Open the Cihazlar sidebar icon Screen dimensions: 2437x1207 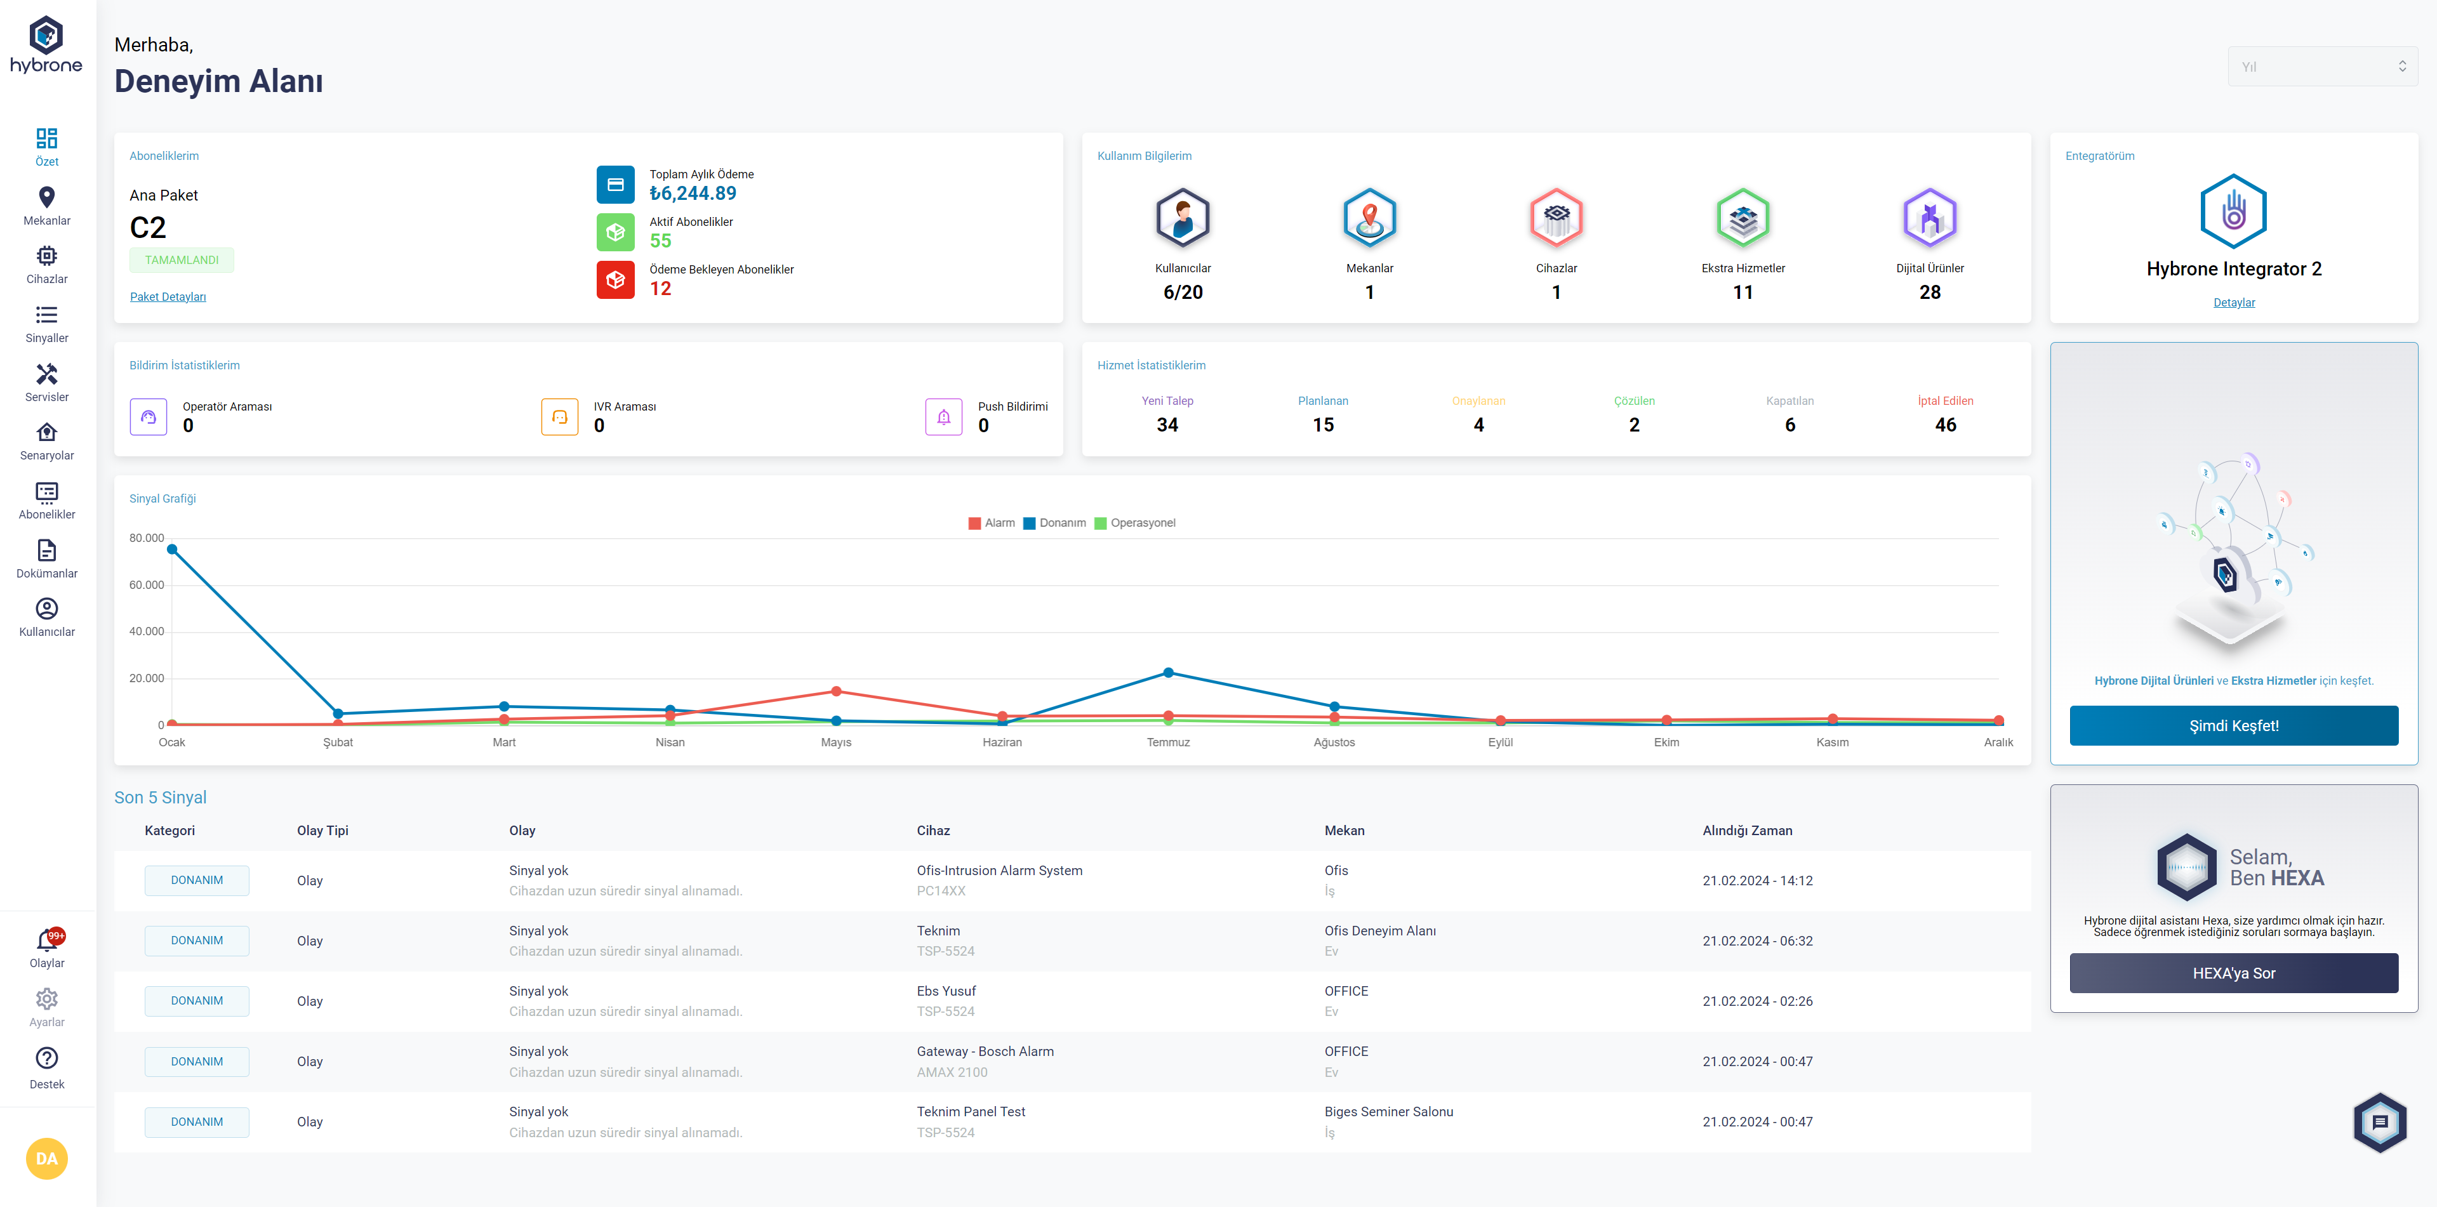[46, 256]
